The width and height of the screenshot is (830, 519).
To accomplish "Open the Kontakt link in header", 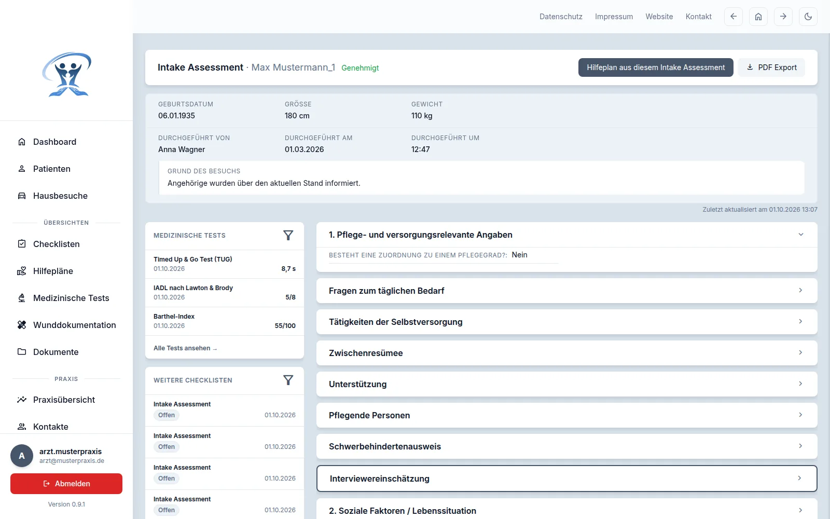I will [699, 17].
